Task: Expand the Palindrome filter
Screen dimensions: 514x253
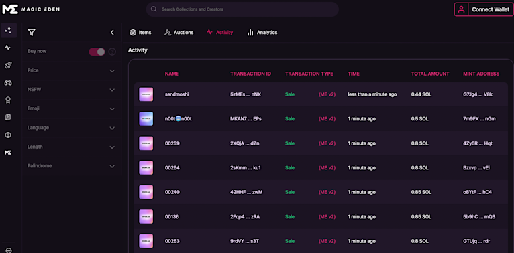Action: [71, 166]
